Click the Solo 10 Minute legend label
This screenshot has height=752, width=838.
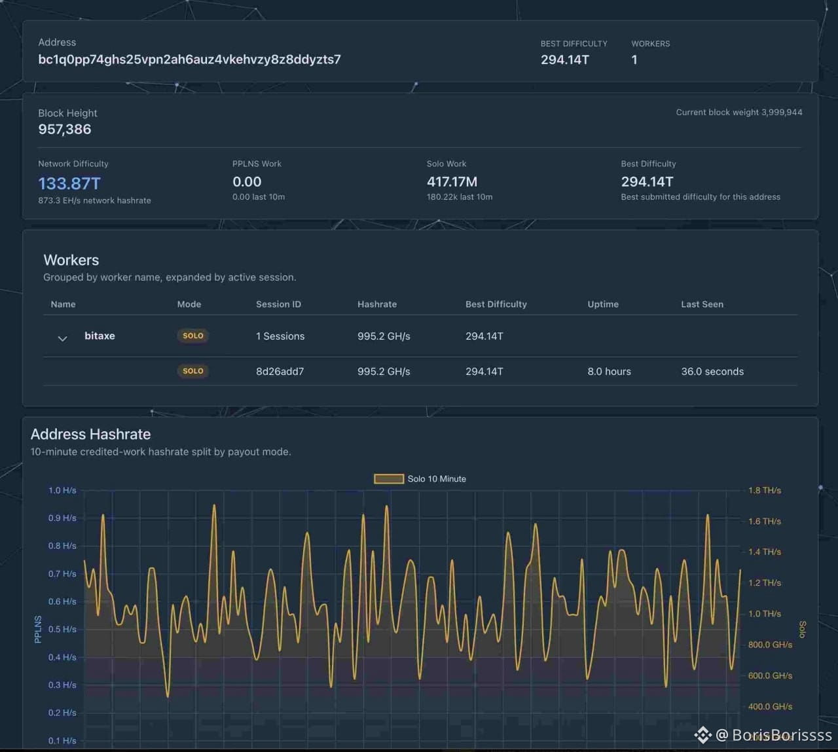(x=437, y=479)
